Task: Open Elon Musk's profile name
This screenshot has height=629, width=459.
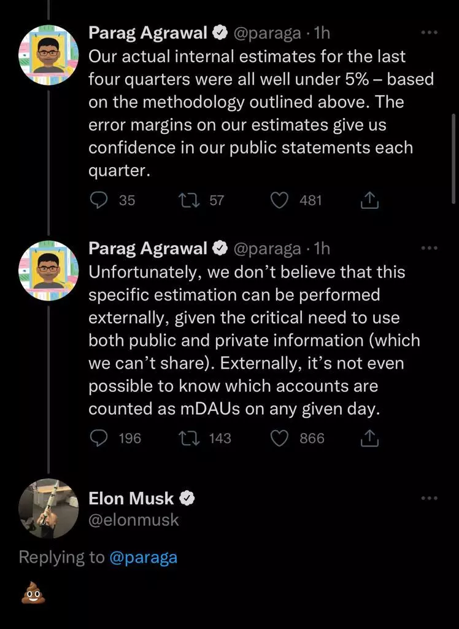Action: click(x=131, y=498)
